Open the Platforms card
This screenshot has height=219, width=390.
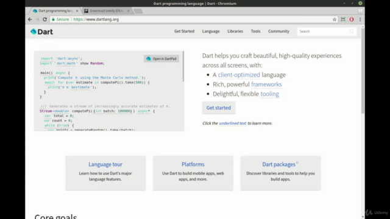click(x=193, y=173)
